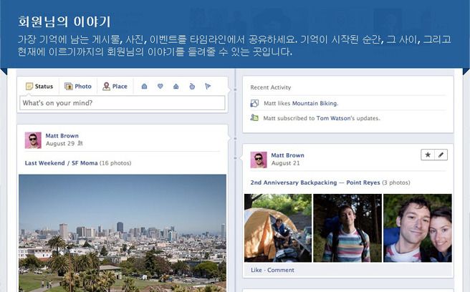Click the pencil edit button on August 21 post
The width and height of the screenshot is (470, 292).
coord(441,155)
